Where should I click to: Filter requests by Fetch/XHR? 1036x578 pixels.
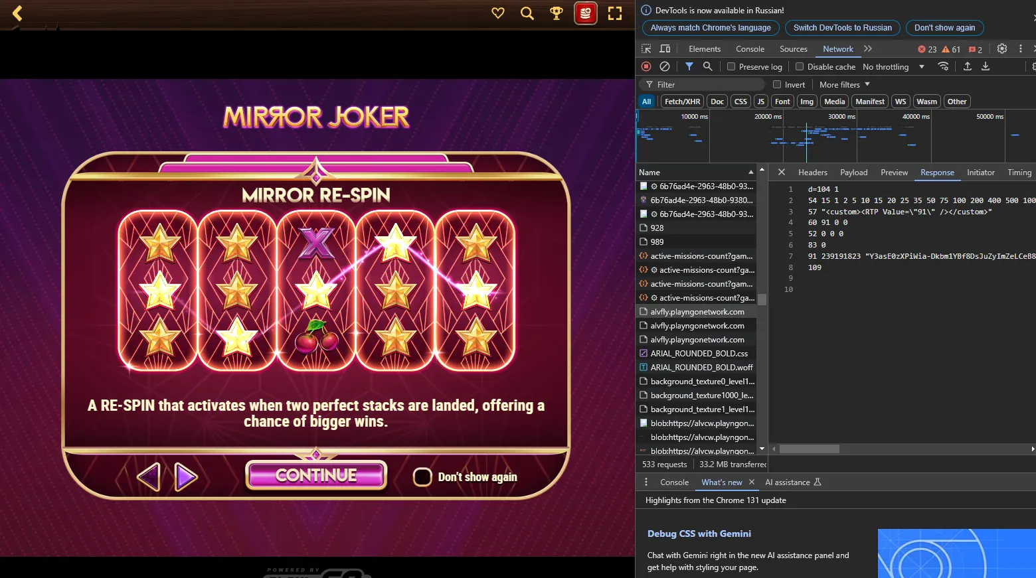683,102
